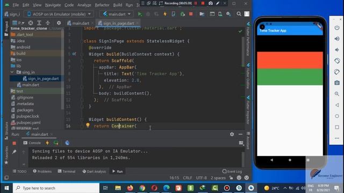Open the Analyze menu
Screen dimensions: 344x193
click(84, 5)
